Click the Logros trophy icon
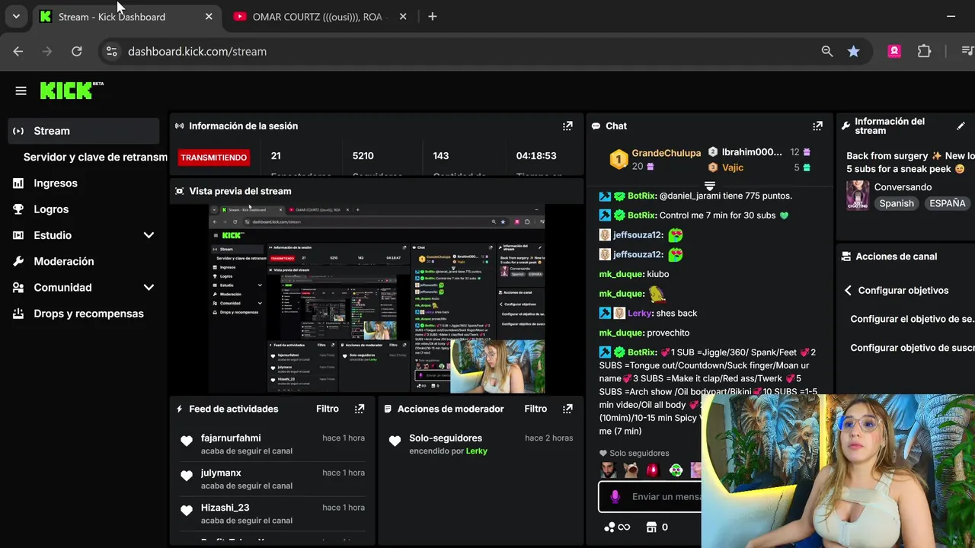Screen dimensions: 975x548 coord(18,209)
